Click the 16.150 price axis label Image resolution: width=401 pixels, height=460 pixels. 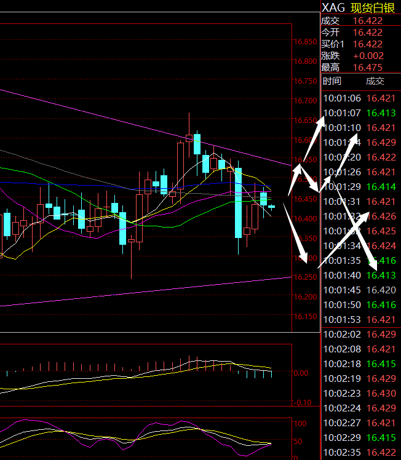pyautogui.click(x=306, y=317)
